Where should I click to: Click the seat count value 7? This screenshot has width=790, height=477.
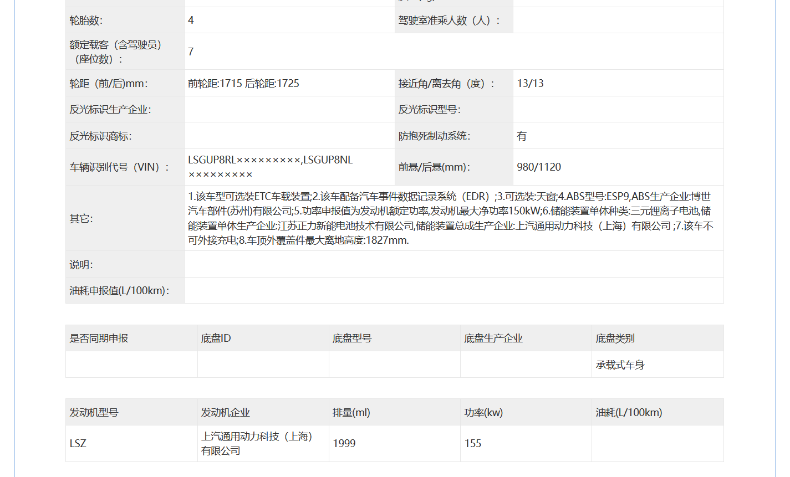coord(191,52)
